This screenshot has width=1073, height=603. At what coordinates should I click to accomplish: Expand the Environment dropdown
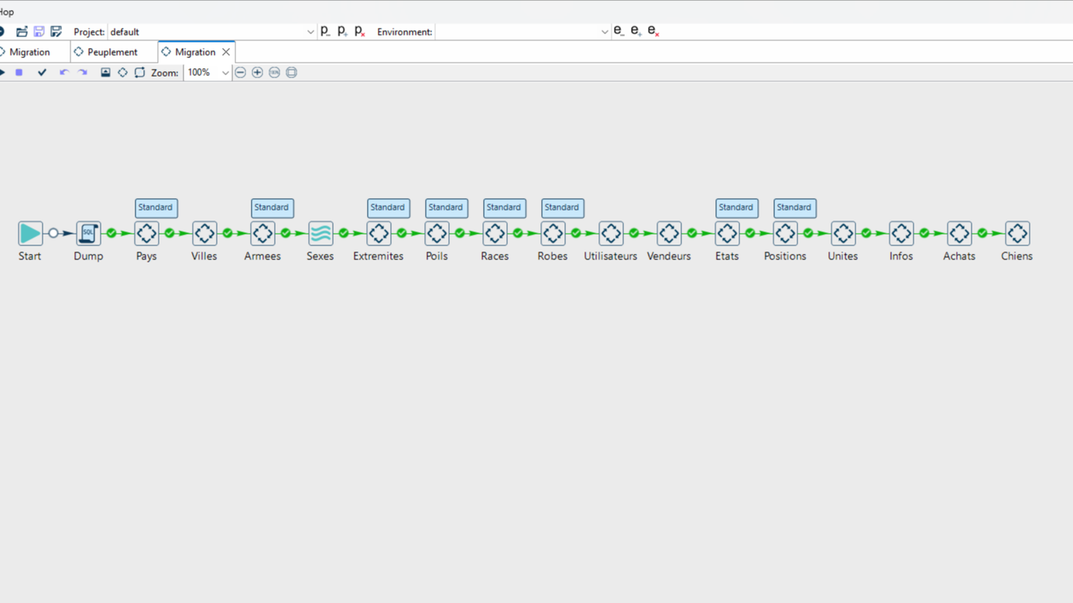[604, 32]
